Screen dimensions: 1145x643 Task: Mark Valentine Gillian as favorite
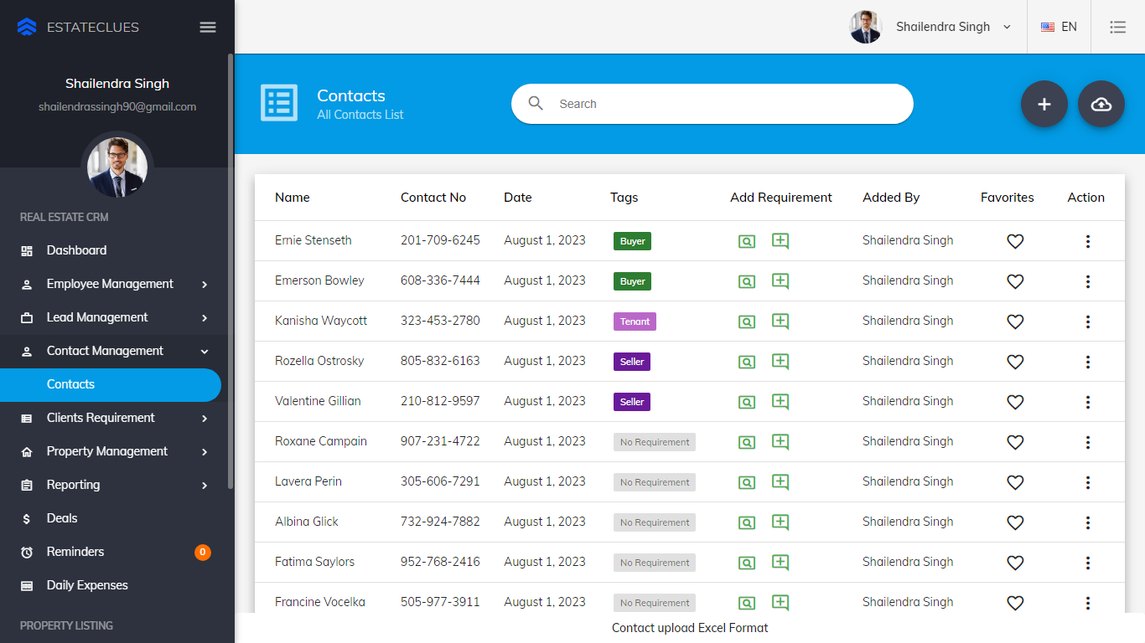point(1015,402)
